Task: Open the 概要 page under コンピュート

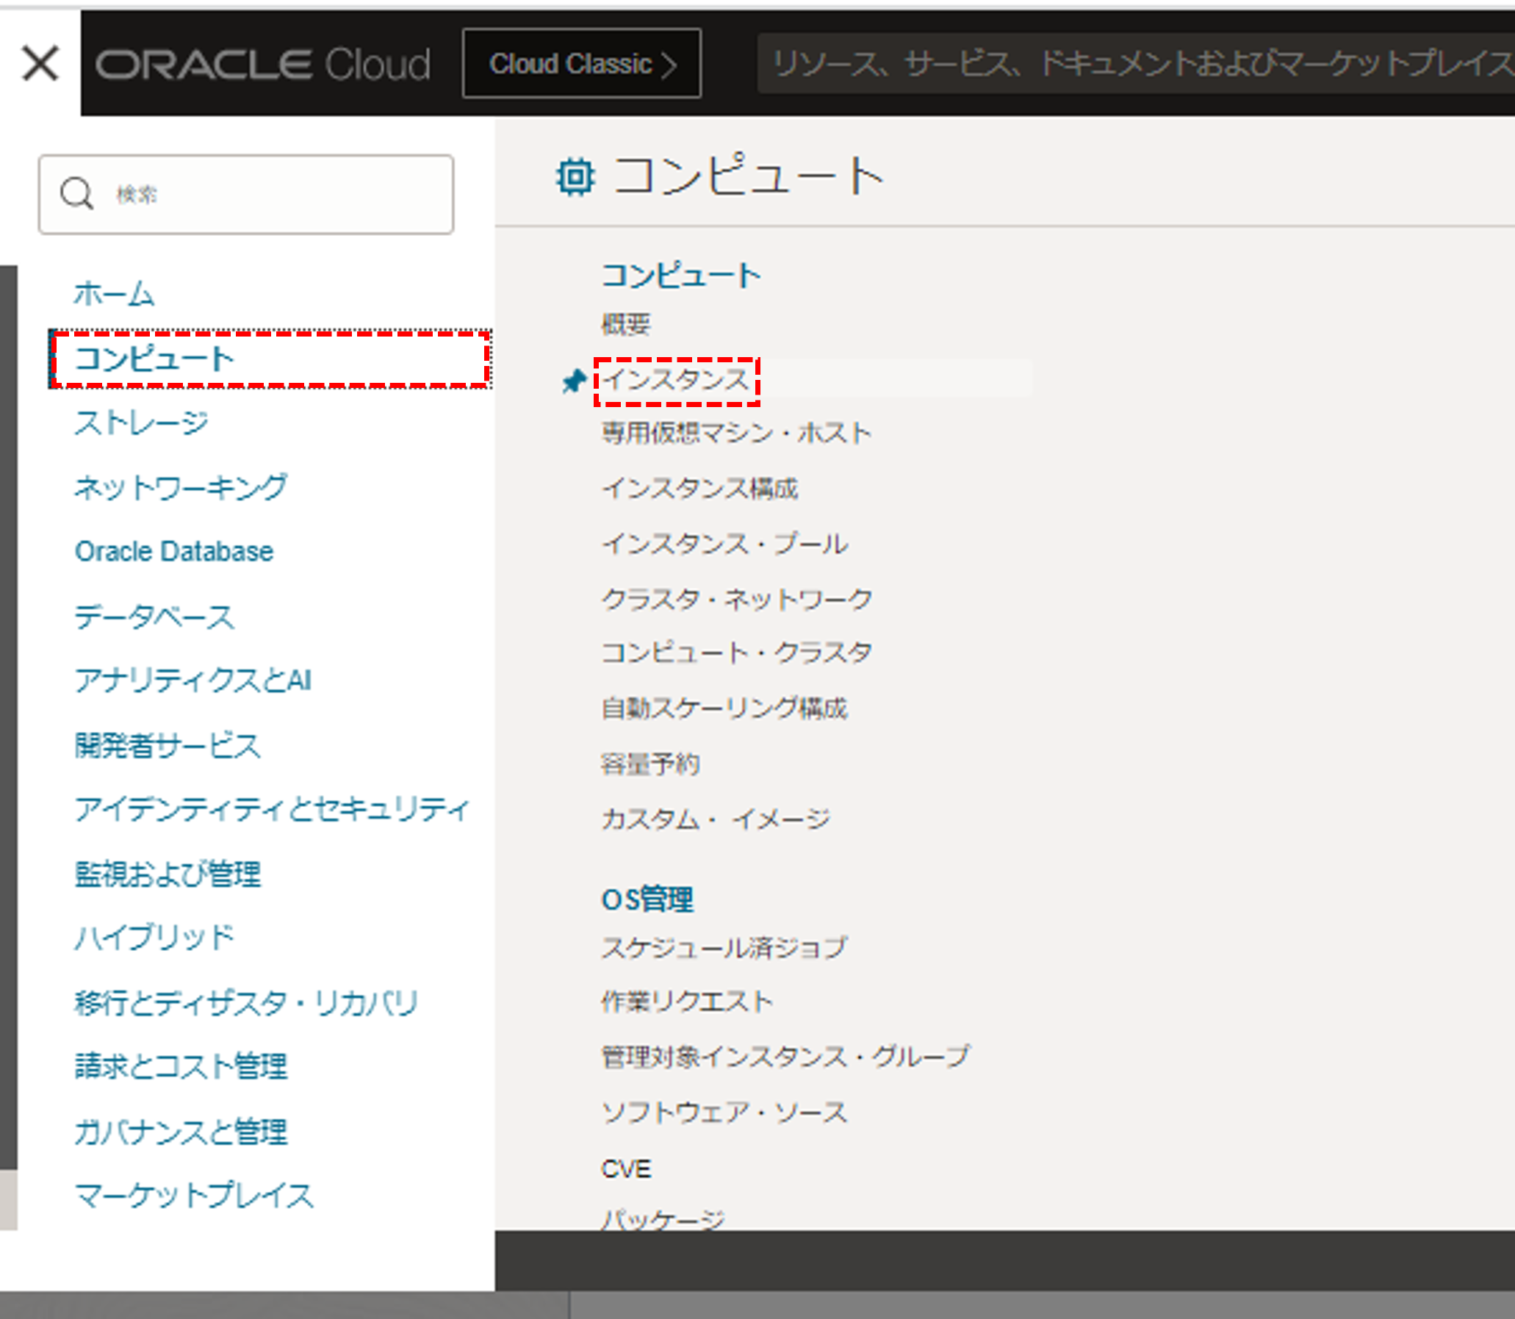Action: point(626,325)
